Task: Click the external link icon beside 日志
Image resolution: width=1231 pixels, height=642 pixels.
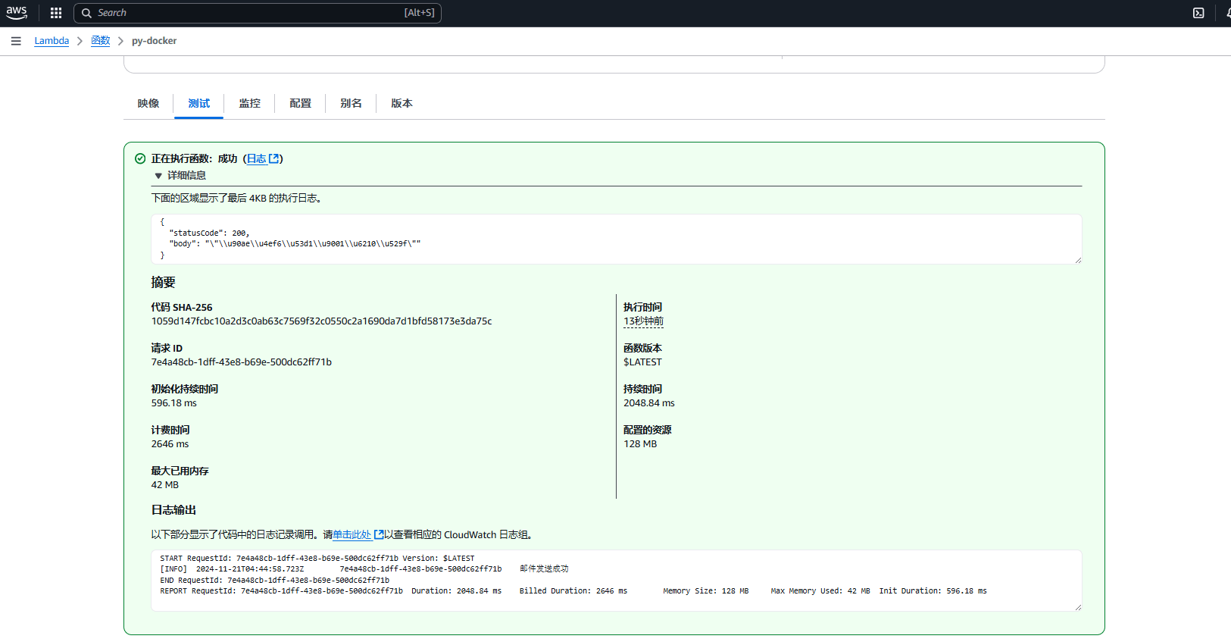Action: 274,158
